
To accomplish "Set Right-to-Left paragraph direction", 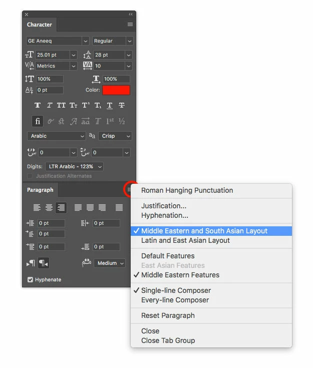I will tap(44, 263).
